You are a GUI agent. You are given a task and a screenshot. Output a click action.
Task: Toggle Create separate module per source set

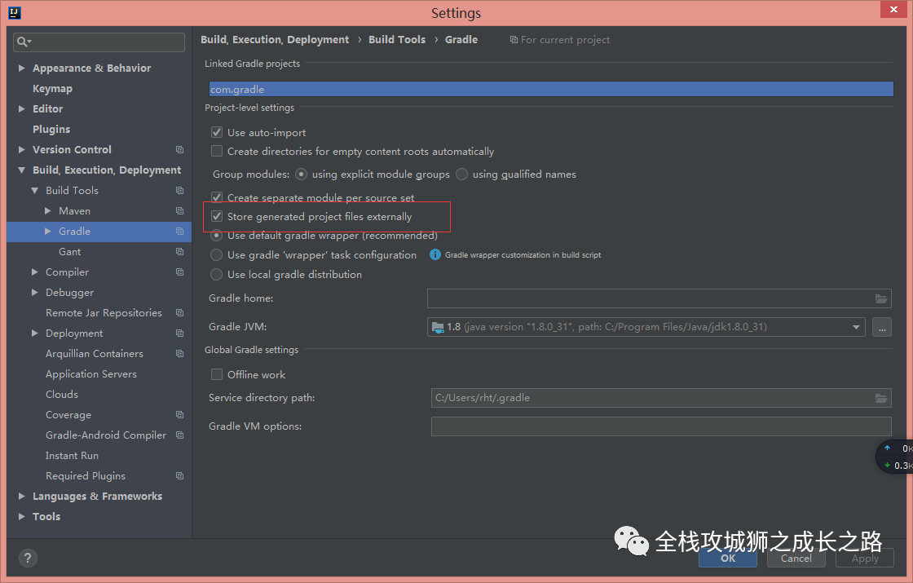coord(217,197)
